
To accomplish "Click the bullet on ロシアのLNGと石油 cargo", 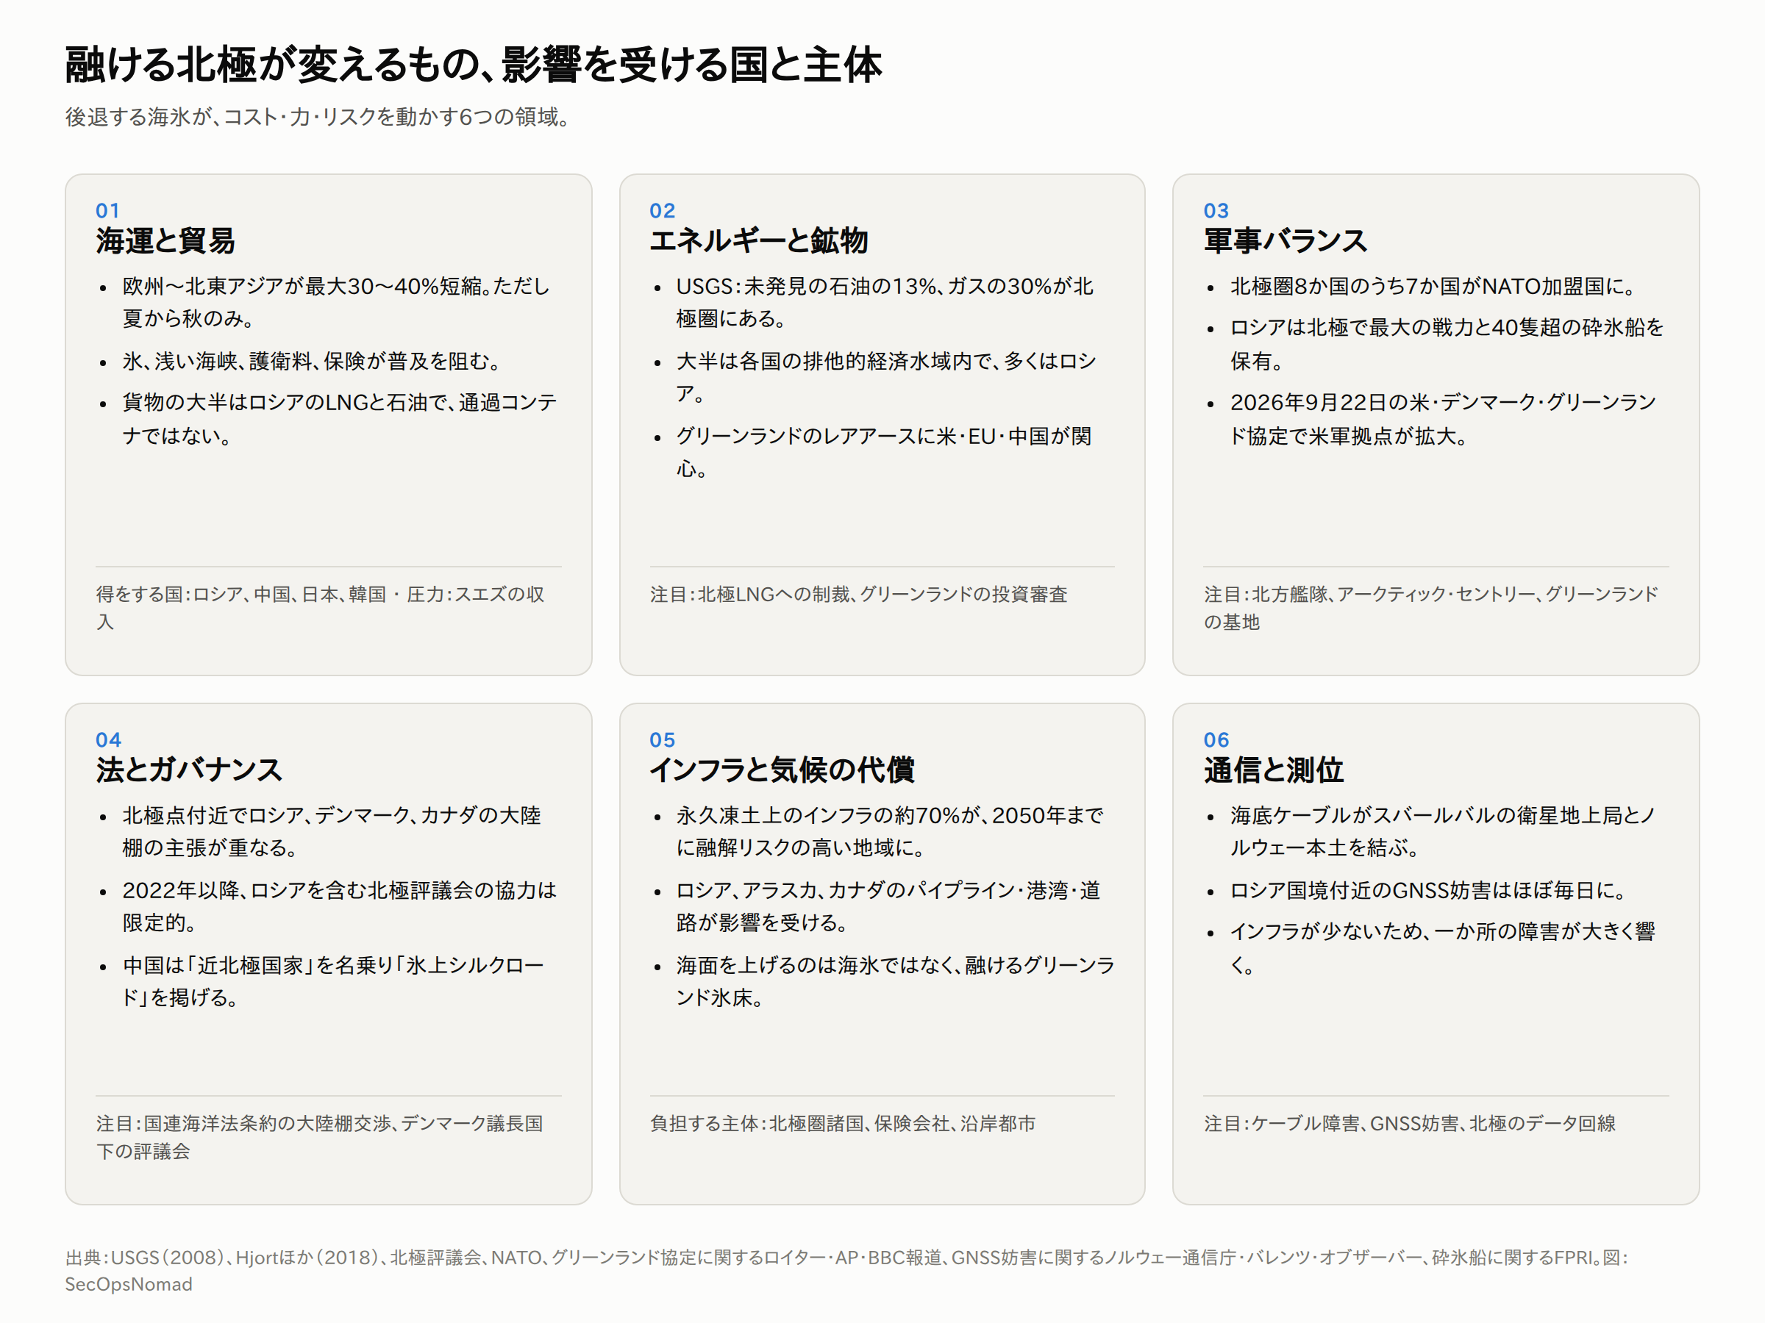I will [x=339, y=419].
